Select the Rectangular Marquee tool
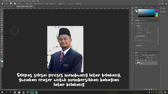Screen dimensions: 168x94 coord(2,11)
